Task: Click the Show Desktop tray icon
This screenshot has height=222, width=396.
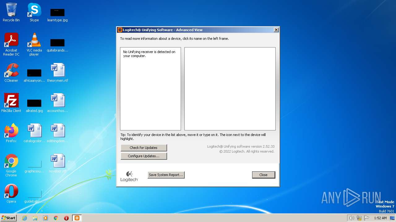Action: tap(392, 218)
